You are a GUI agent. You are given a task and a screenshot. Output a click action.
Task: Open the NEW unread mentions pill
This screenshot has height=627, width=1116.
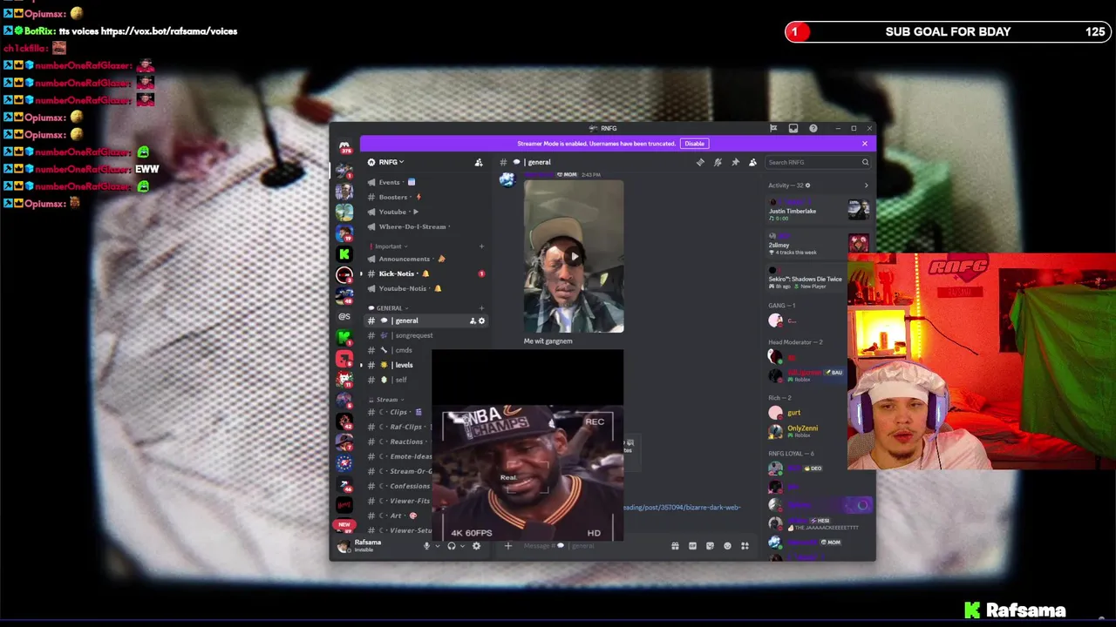coord(344,524)
